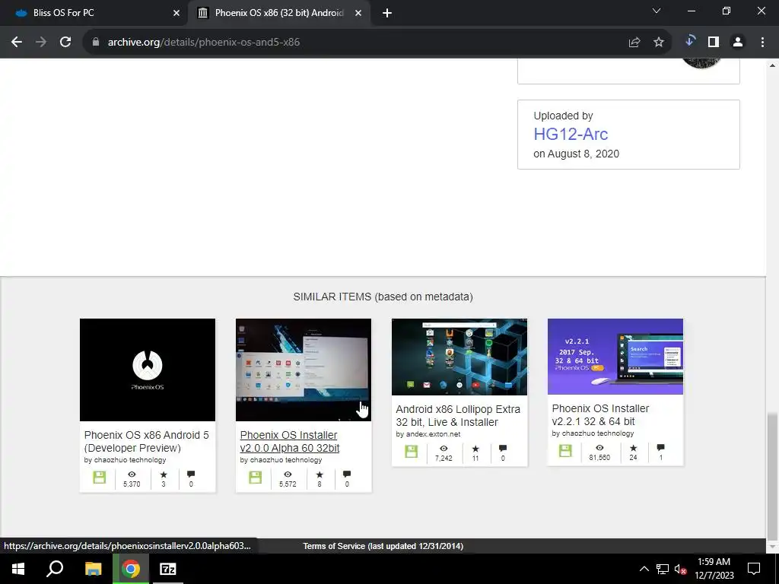
Task: Click favorites star on Developer Preview card
Action: pos(164,474)
